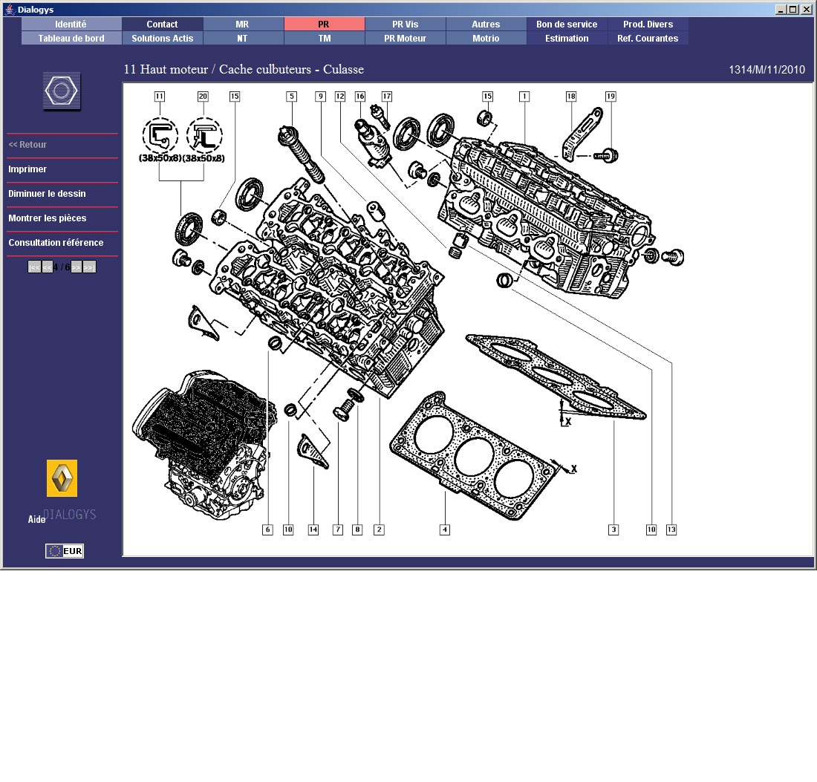The width and height of the screenshot is (817, 782).
Task: Open the Aide help link
Action: point(36,520)
